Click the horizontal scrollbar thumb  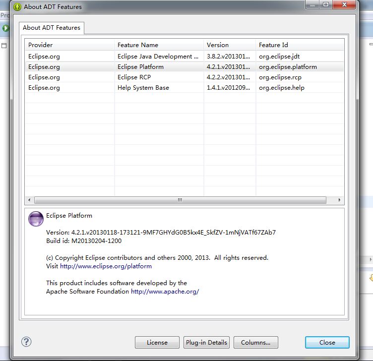coord(180,200)
